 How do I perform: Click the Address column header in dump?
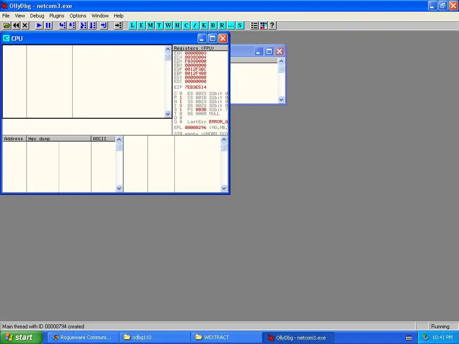[x=14, y=139]
